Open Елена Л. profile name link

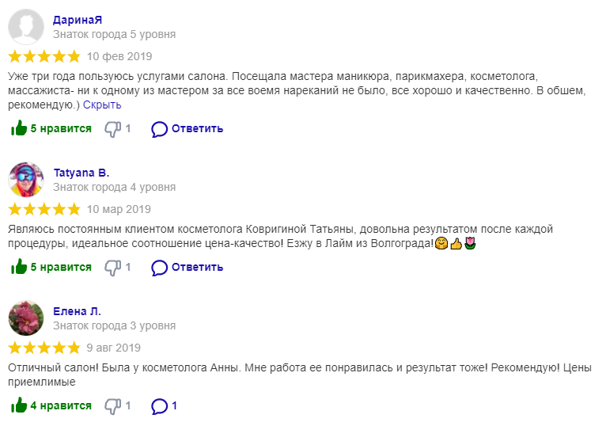(x=77, y=311)
